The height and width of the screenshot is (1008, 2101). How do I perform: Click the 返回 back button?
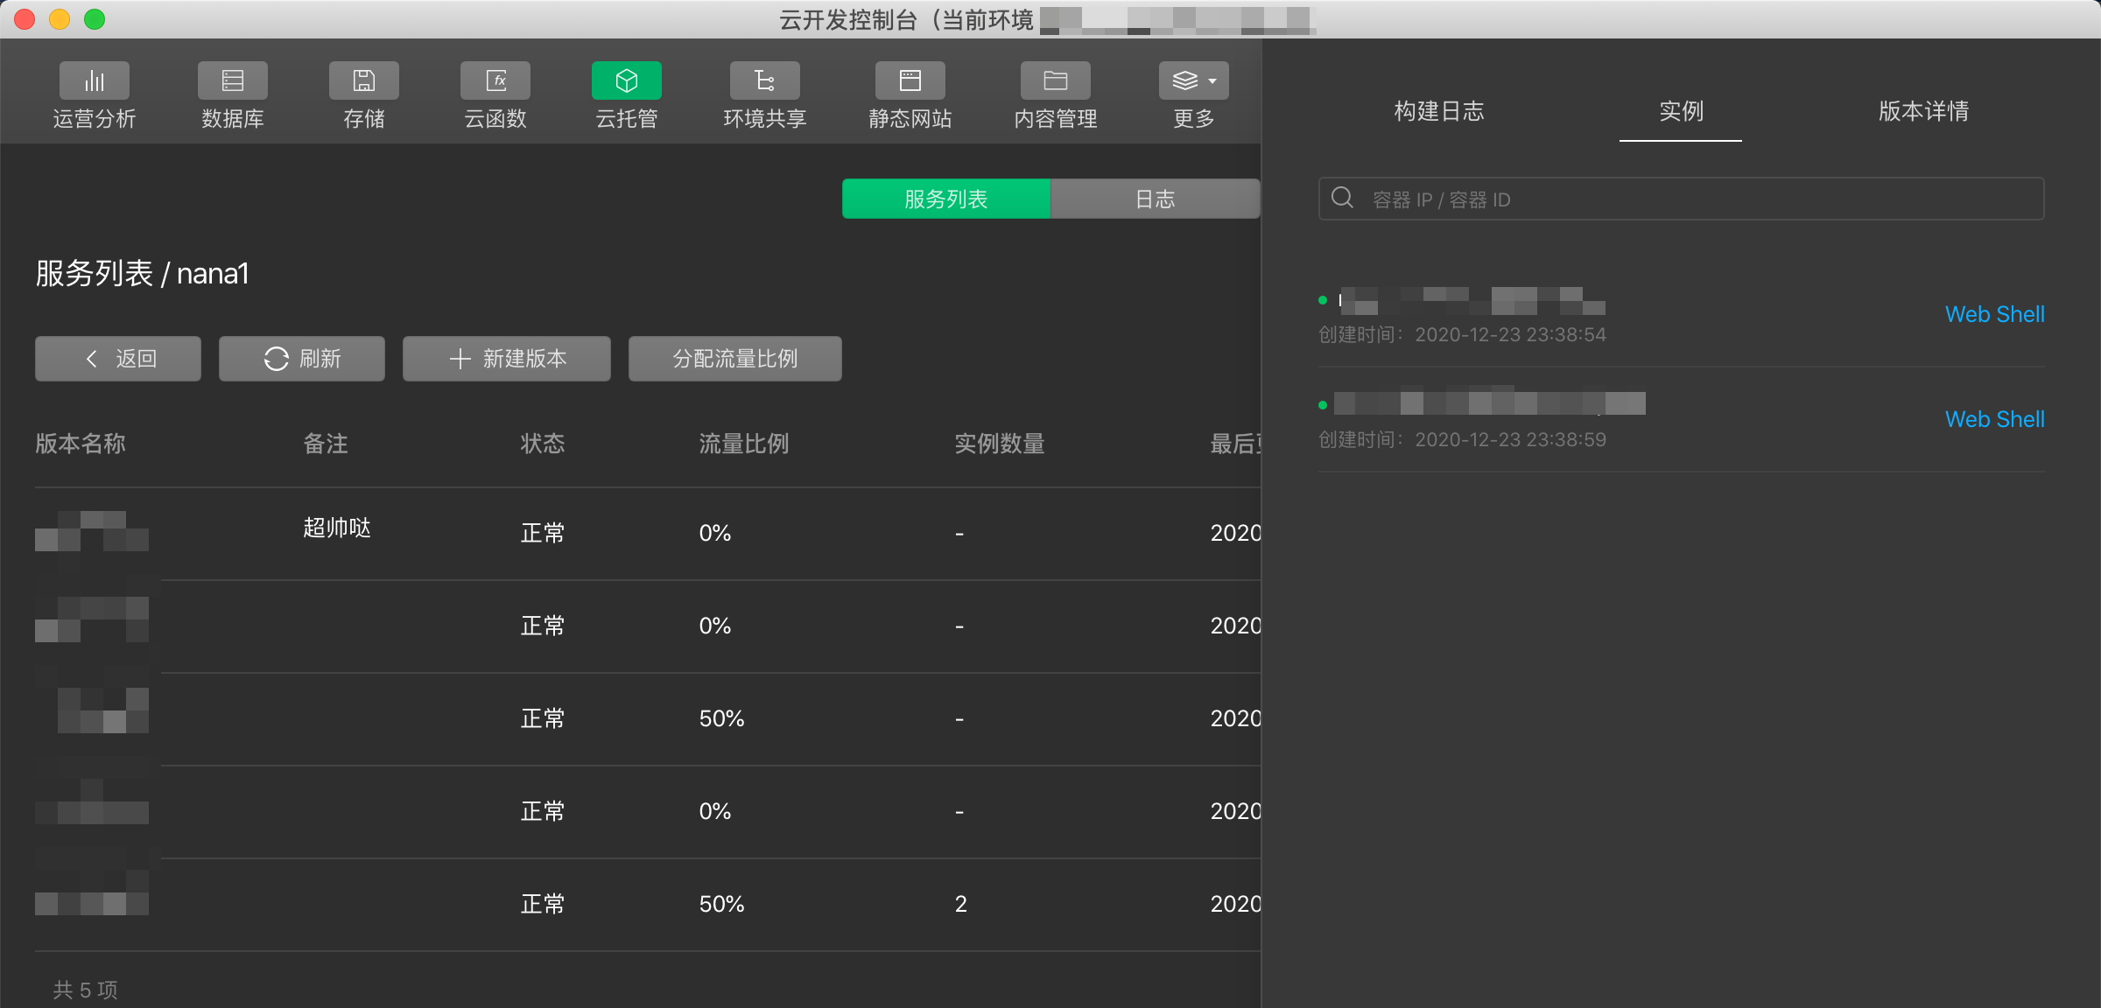coord(118,359)
